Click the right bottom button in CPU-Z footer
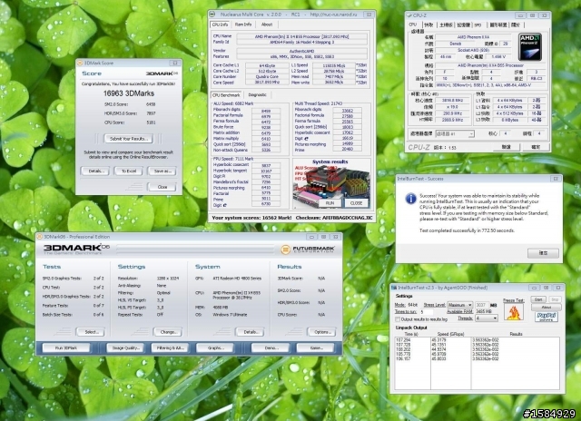 click(536, 147)
